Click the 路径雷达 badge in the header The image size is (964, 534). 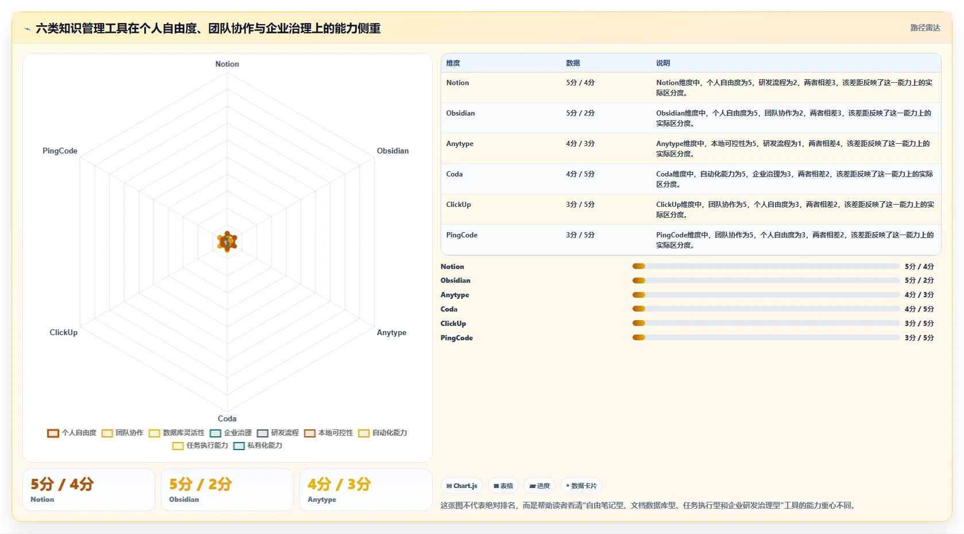point(925,28)
